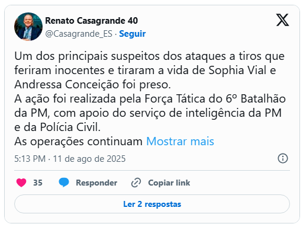Open the info icon beside the timestamp
This screenshot has width=303, height=230.
coord(283,158)
